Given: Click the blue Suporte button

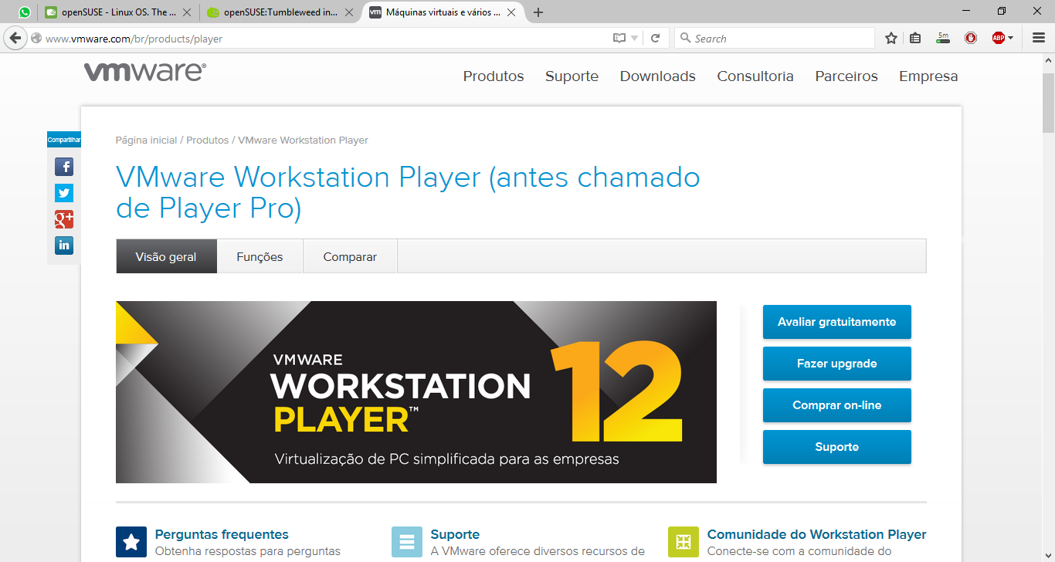Looking at the screenshot, I should [x=837, y=447].
